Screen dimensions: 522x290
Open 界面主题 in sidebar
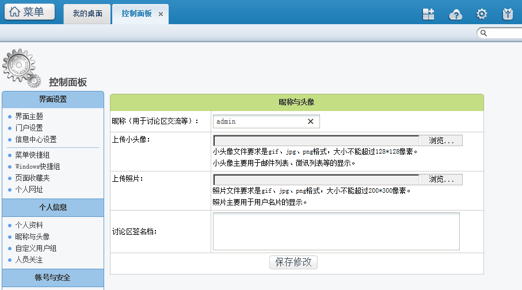pos(29,116)
